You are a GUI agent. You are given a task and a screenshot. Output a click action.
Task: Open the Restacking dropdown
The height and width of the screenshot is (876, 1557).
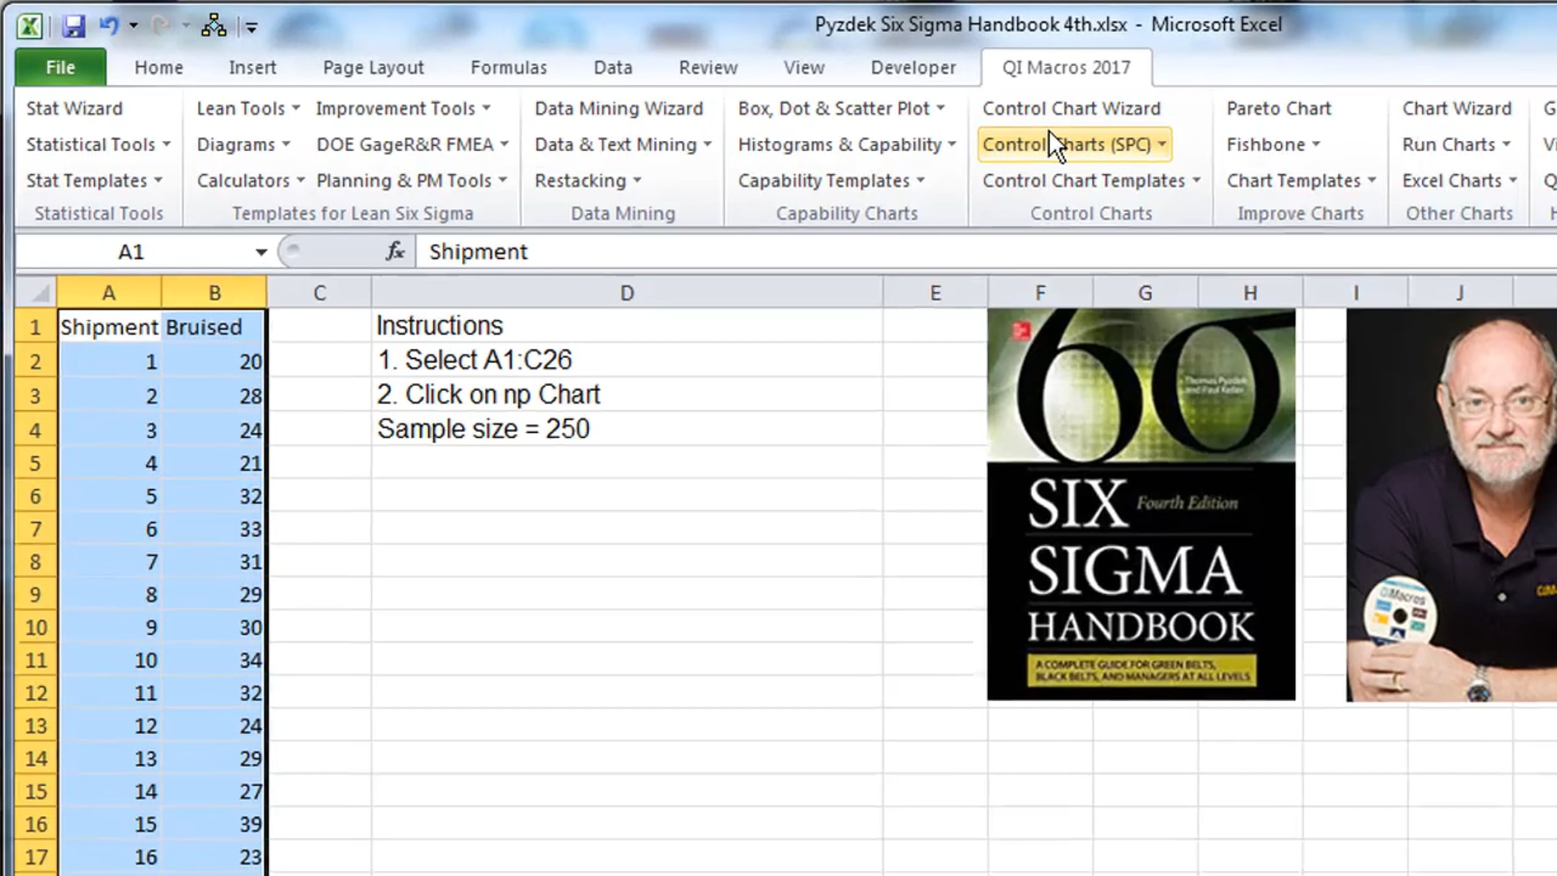tap(588, 180)
